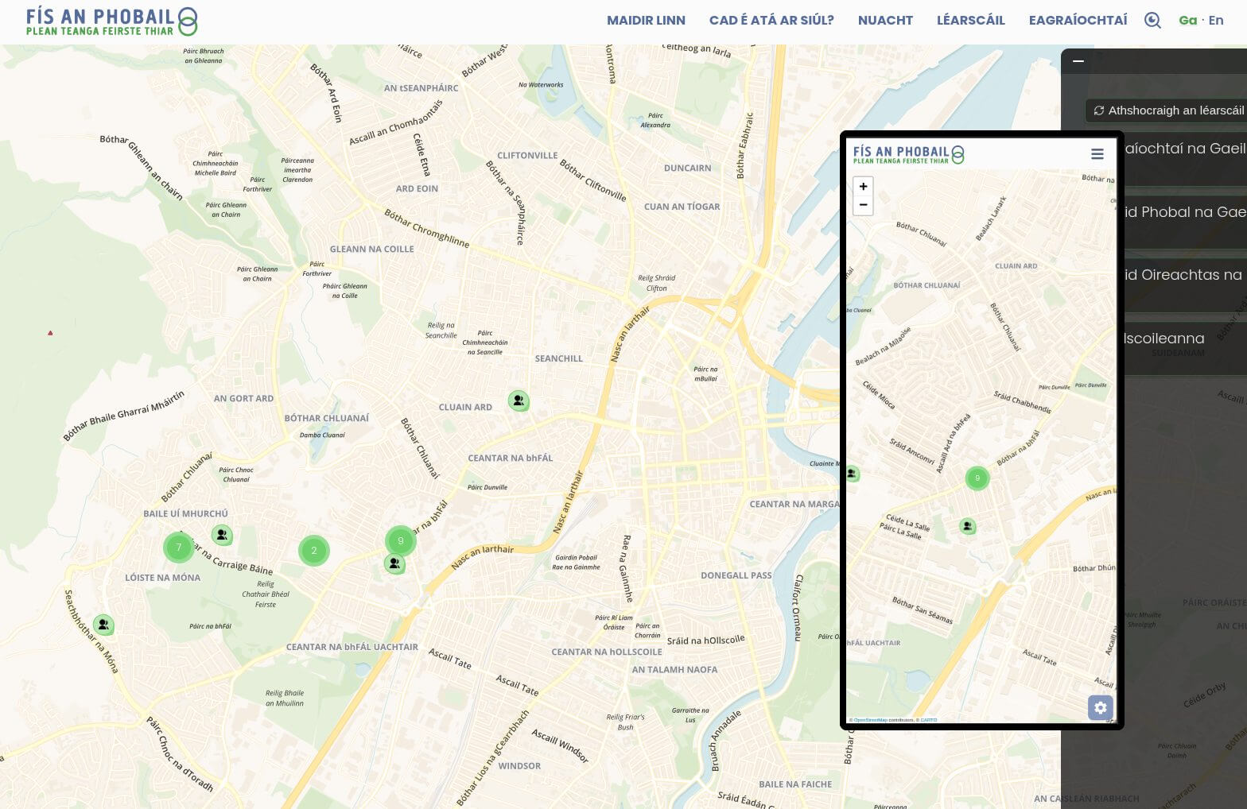Open the Nuacht navigation item
This screenshot has height=809, width=1247.
tap(885, 21)
